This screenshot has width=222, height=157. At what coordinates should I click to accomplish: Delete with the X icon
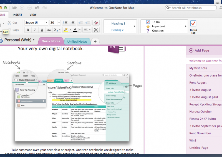tap(96, 30)
